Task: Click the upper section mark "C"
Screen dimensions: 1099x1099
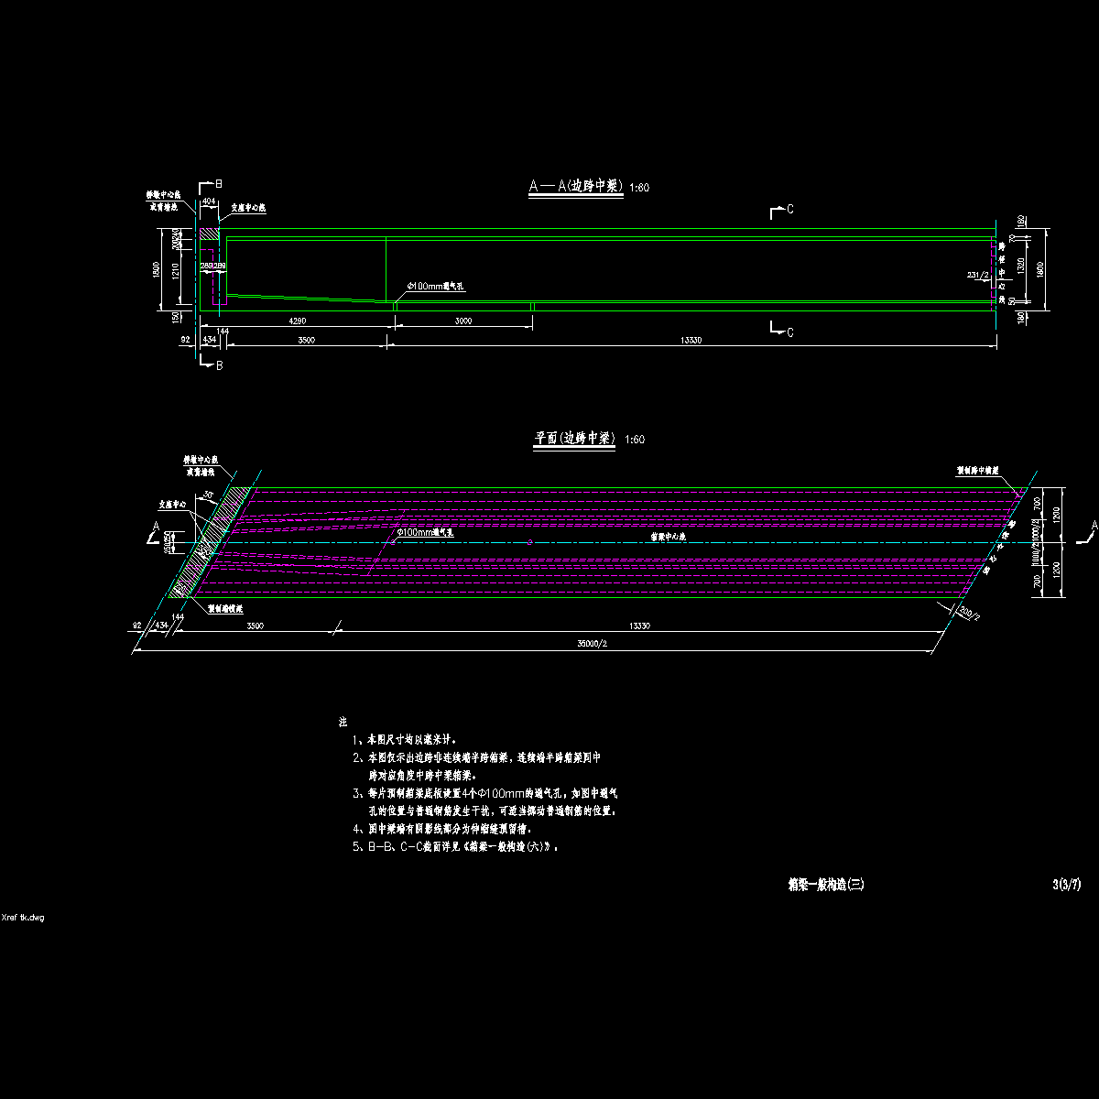Action: [x=789, y=210]
